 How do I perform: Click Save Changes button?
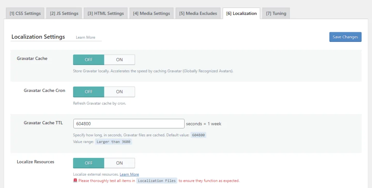click(x=345, y=37)
